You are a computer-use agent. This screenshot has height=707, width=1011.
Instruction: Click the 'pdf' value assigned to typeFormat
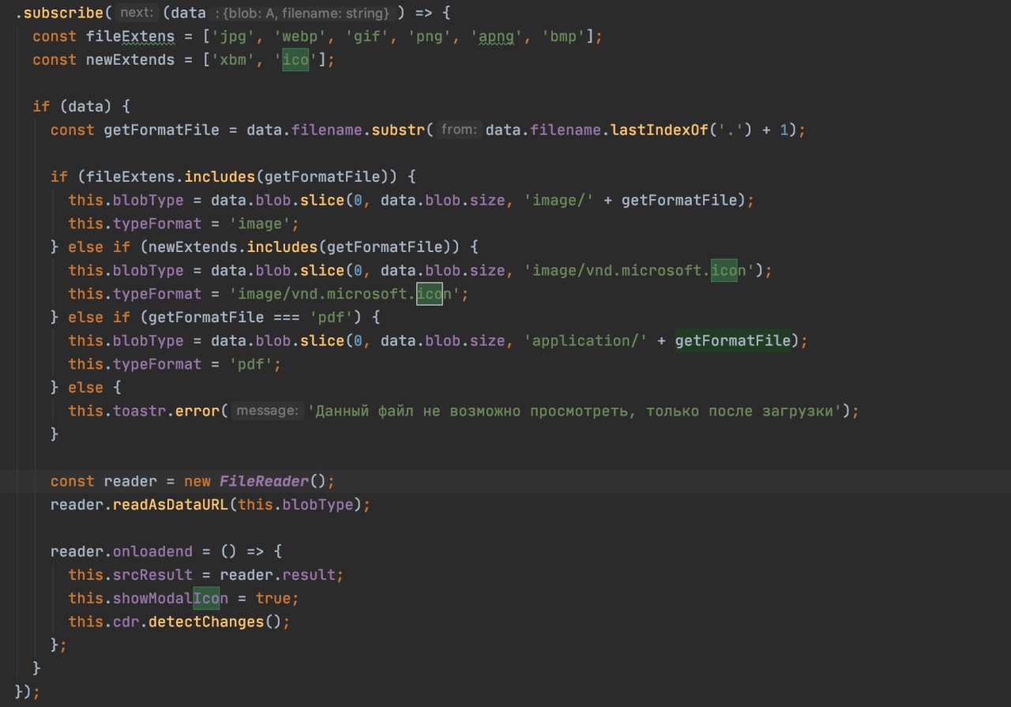tap(251, 364)
